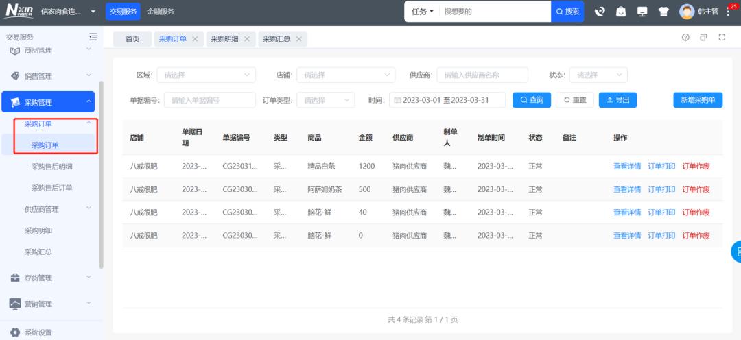This screenshot has height=340, width=741.
Task: Close the 采购汇总 tab
Action: pos(298,39)
